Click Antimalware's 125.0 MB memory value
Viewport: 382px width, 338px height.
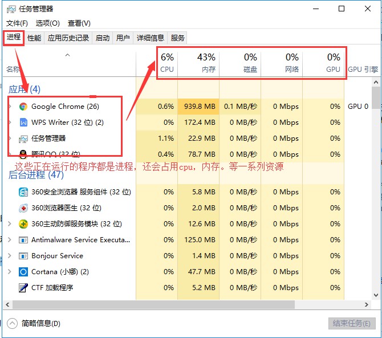(200, 240)
